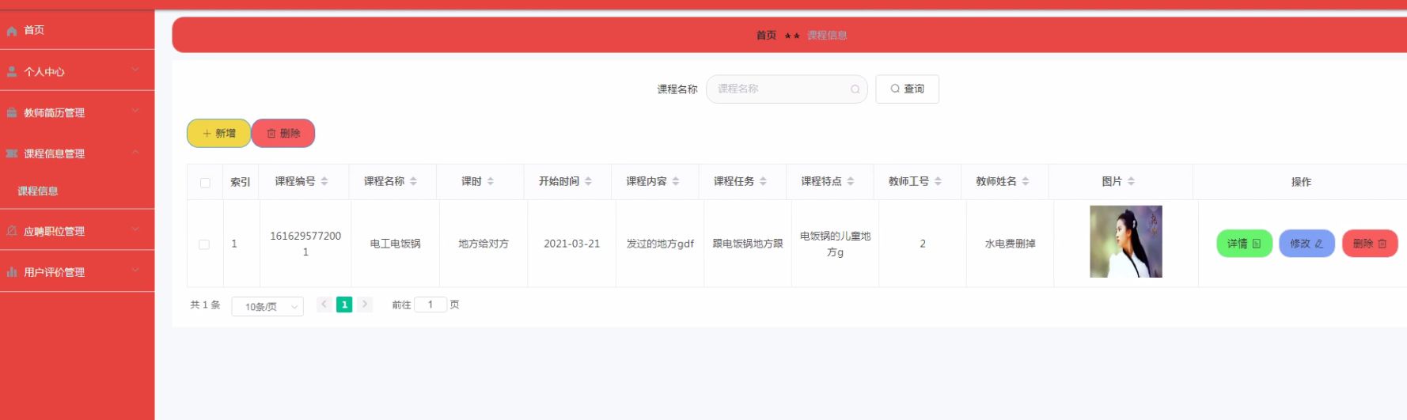Click the magnifier icon inside search field
The height and width of the screenshot is (420, 1407).
pos(855,89)
